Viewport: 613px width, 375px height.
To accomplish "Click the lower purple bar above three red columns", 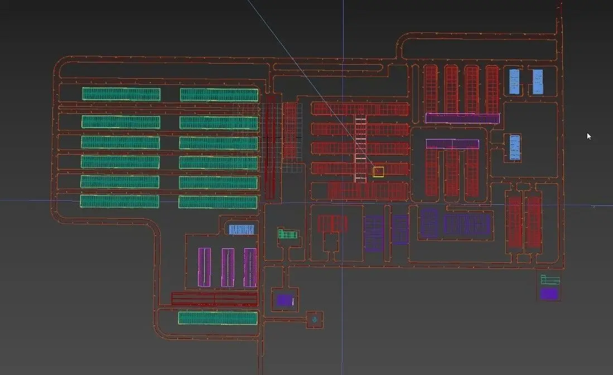I will (452, 144).
